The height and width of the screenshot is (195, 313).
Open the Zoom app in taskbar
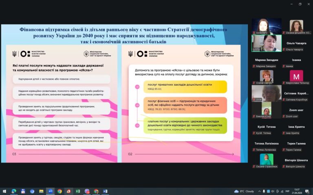tap(50, 191)
